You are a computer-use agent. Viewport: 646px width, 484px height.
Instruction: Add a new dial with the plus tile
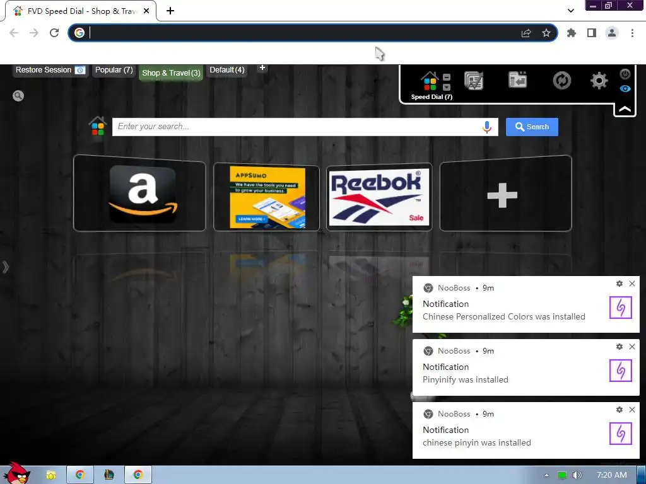pos(505,193)
